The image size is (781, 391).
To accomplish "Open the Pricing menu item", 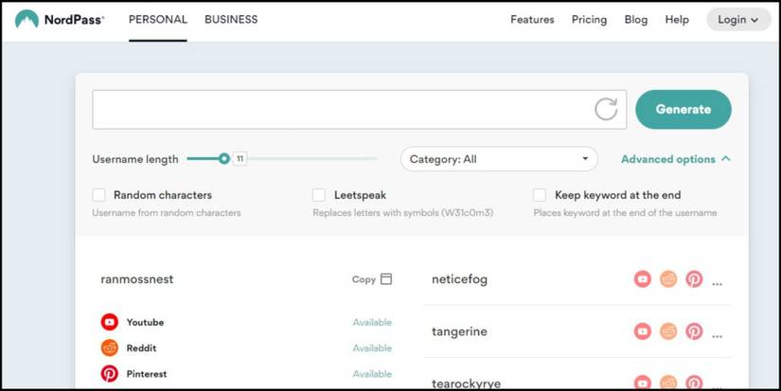I will (589, 20).
